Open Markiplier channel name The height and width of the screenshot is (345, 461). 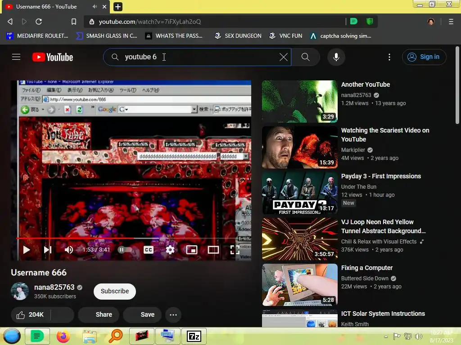tap(353, 150)
